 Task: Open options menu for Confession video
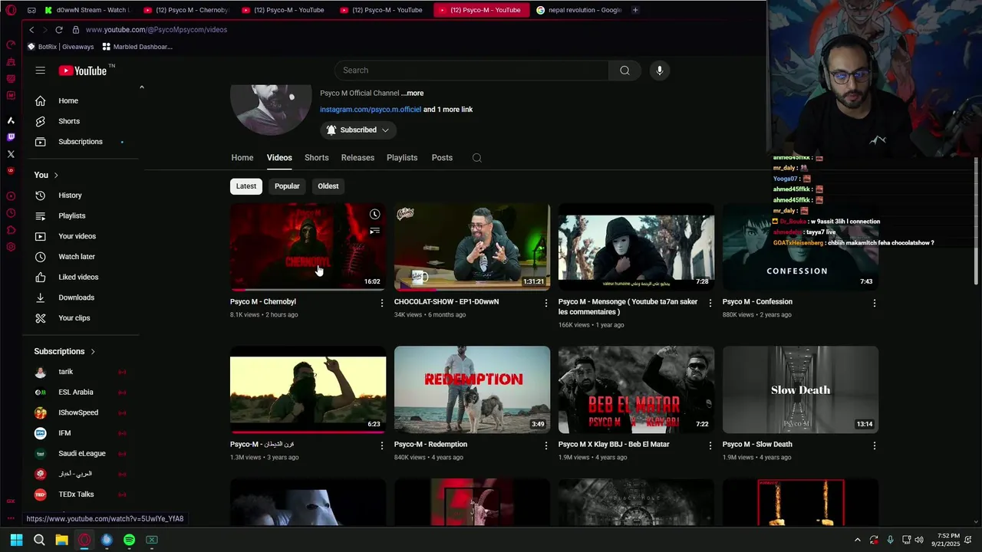point(875,303)
